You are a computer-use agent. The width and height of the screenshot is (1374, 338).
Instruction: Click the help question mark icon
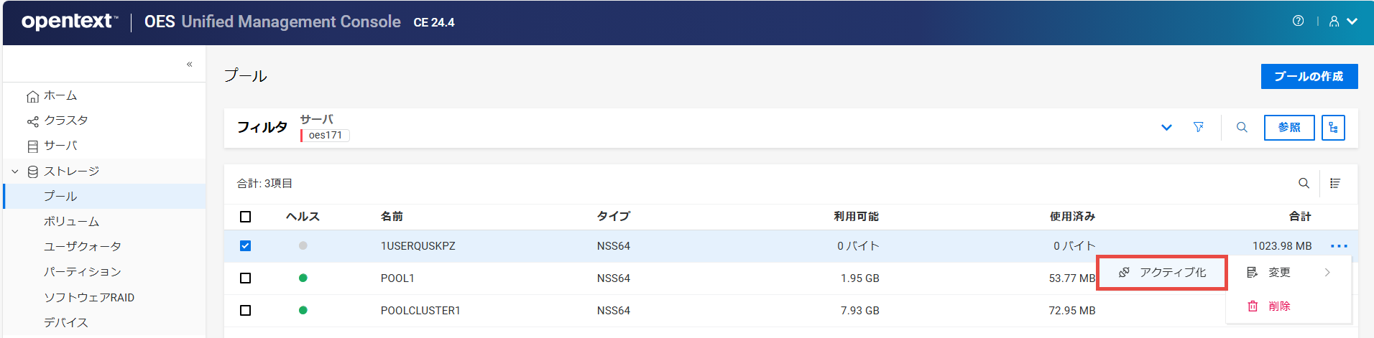coord(1298,21)
